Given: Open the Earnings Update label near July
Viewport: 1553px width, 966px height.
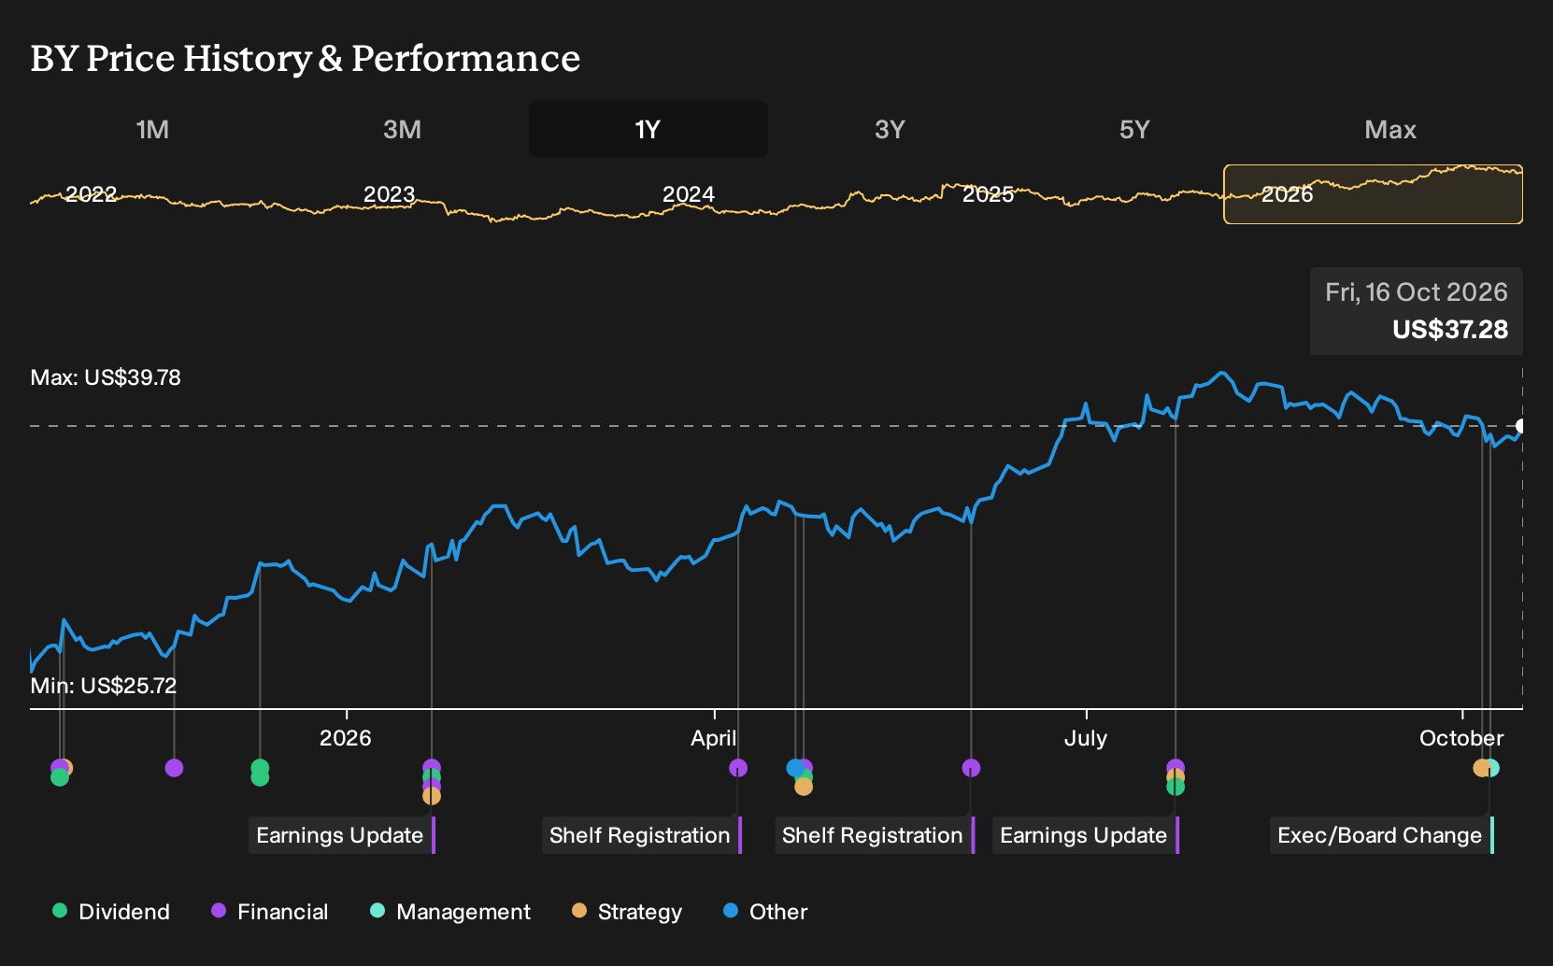Looking at the screenshot, I should point(1086,835).
